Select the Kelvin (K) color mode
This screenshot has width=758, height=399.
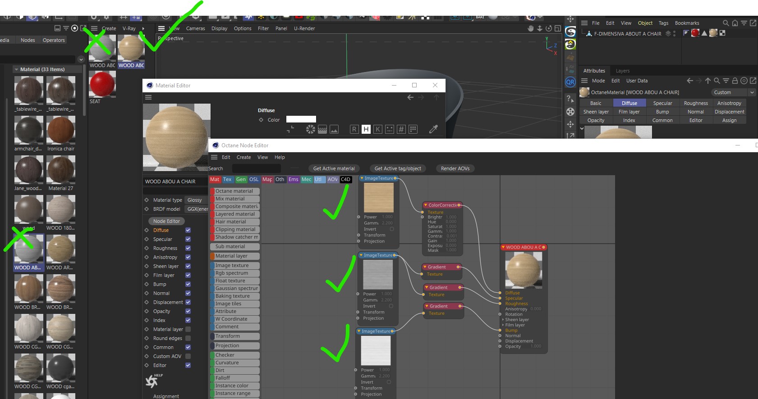(378, 129)
